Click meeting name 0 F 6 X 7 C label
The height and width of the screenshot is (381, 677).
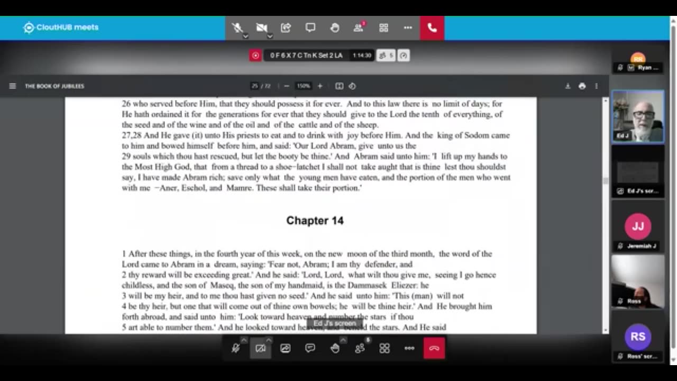(306, 55)
